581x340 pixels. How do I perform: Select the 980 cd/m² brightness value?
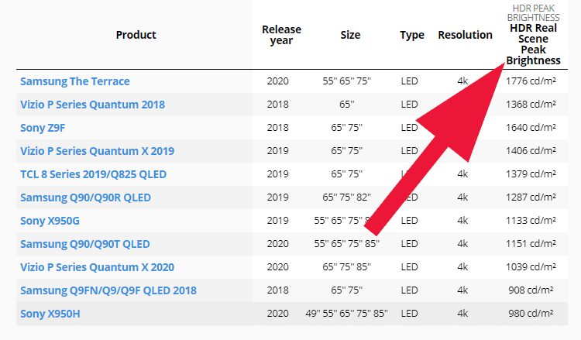(531, 314)
